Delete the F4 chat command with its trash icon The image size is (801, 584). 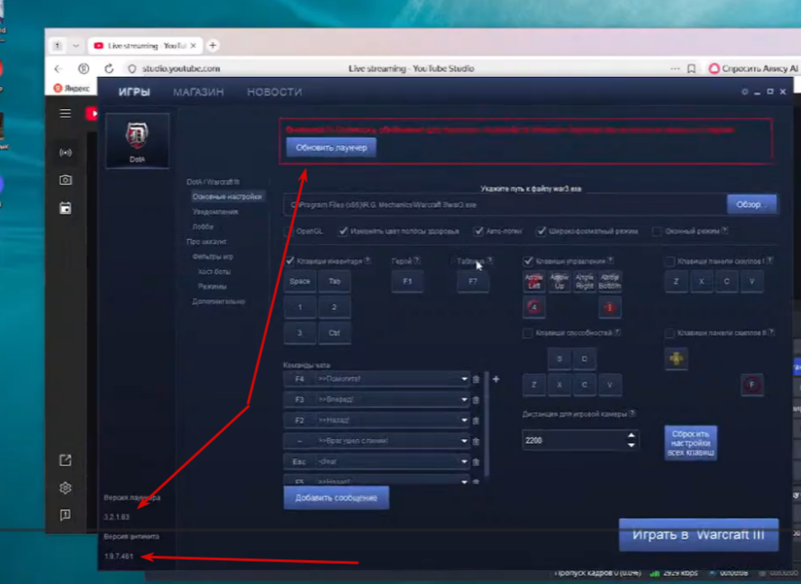point(476,379)
